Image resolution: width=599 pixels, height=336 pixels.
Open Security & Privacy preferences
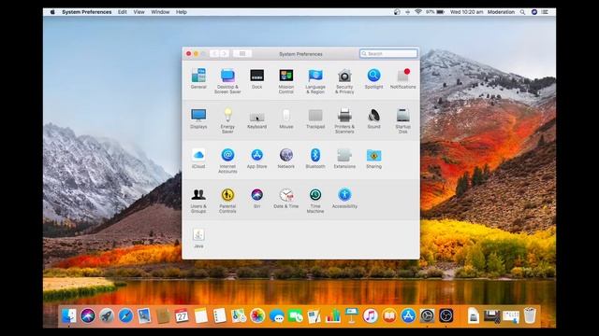[x=344, y=81]
